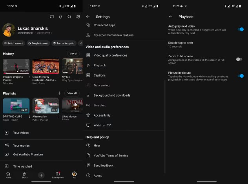Click the CC captions icon
The image size is (248, 184).
pos(88,75)
